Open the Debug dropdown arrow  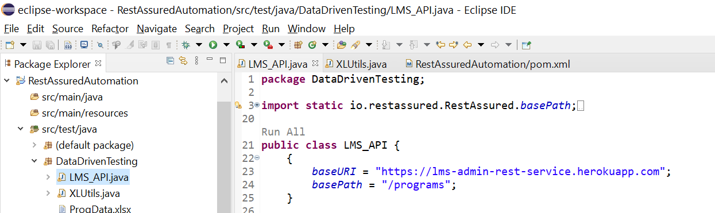tap(199, 45)
